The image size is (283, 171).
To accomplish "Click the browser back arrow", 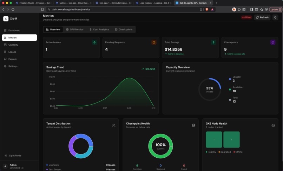I will (x=3, y=9).
